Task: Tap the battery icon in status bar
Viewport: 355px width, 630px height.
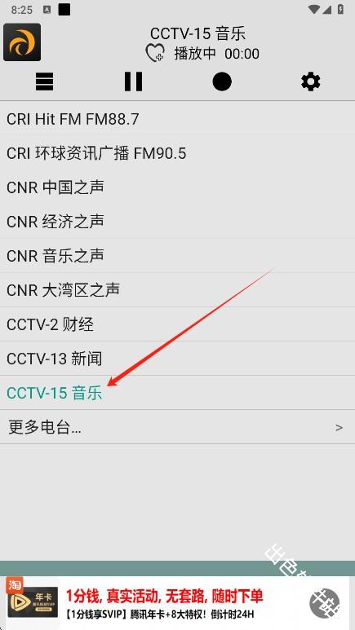Action: [x=340, y=10]
